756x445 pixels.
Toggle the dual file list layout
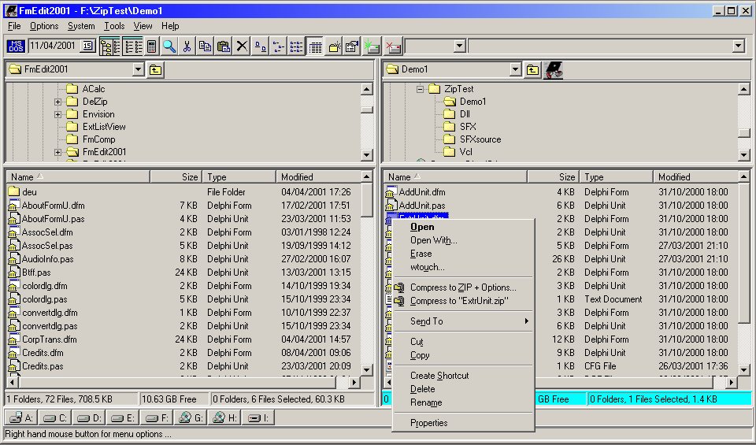pos(132,46)
